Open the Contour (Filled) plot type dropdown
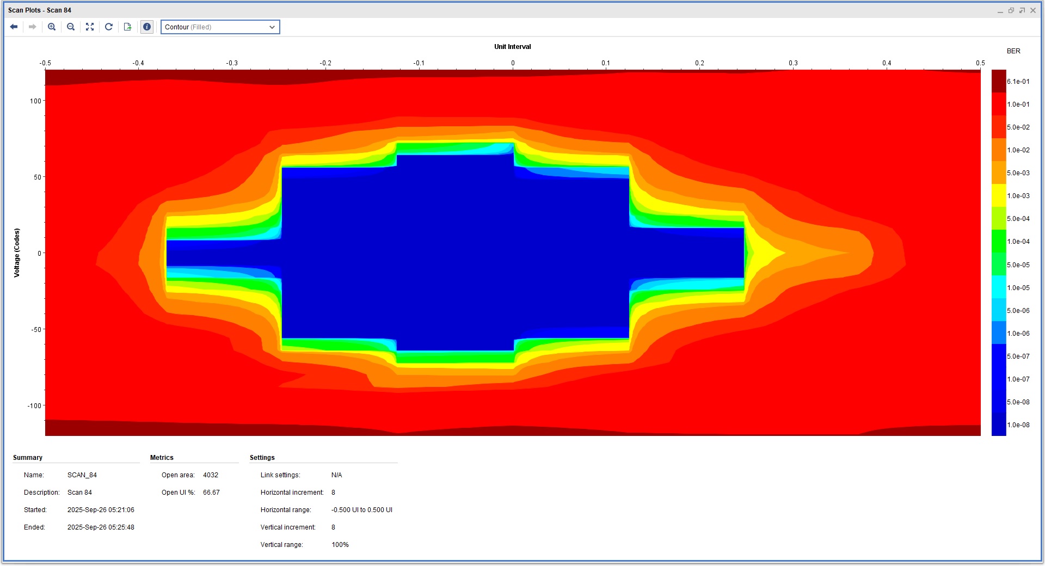The height and width of the screenshot is (566, 1045). point(220,27)
